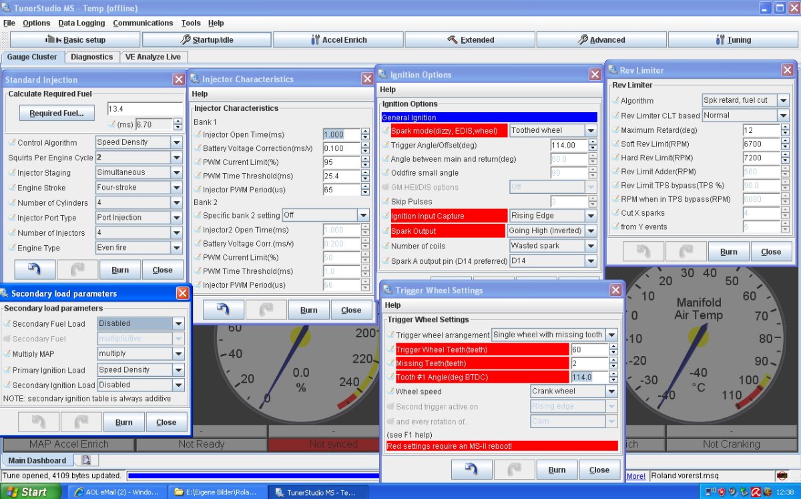The height and width of the screenshot is (499, 801).
Task: Click the undo arrow in Trigger Wheel Settings
Action: (471, 470)
